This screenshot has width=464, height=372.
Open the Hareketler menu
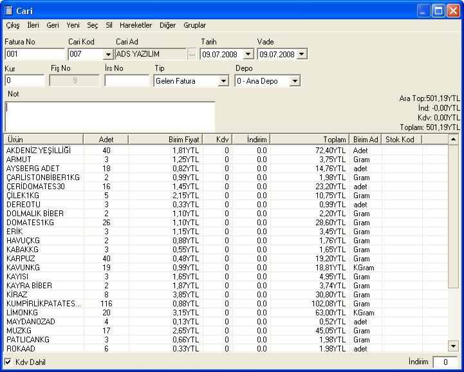point(136,26)
